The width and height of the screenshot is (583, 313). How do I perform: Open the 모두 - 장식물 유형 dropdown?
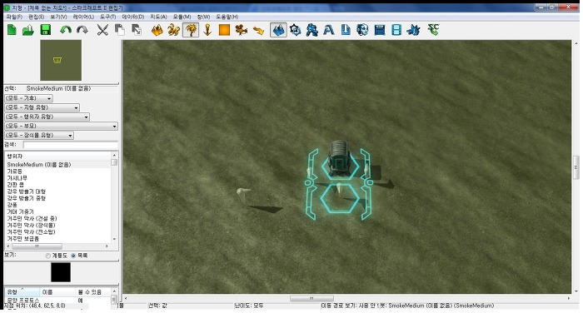click(x=39, y=136)
